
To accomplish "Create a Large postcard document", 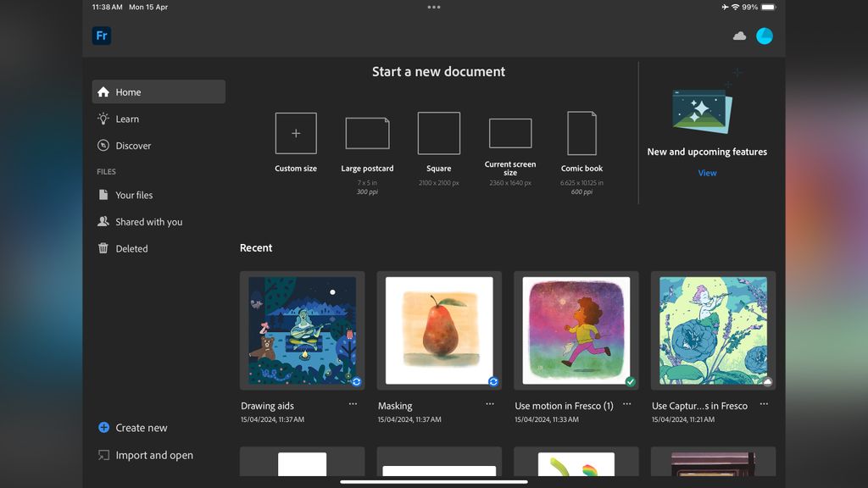I will [367, 133].
